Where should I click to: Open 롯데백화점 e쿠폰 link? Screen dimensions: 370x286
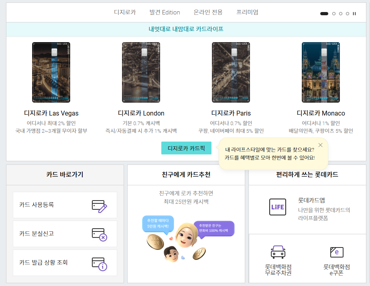tap(337, 270)
